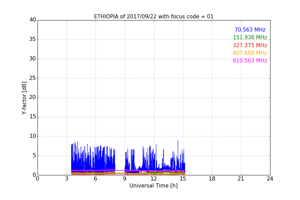Click the y-axis tick value 10
Screen dimensions: 300x200
[33, 136]
